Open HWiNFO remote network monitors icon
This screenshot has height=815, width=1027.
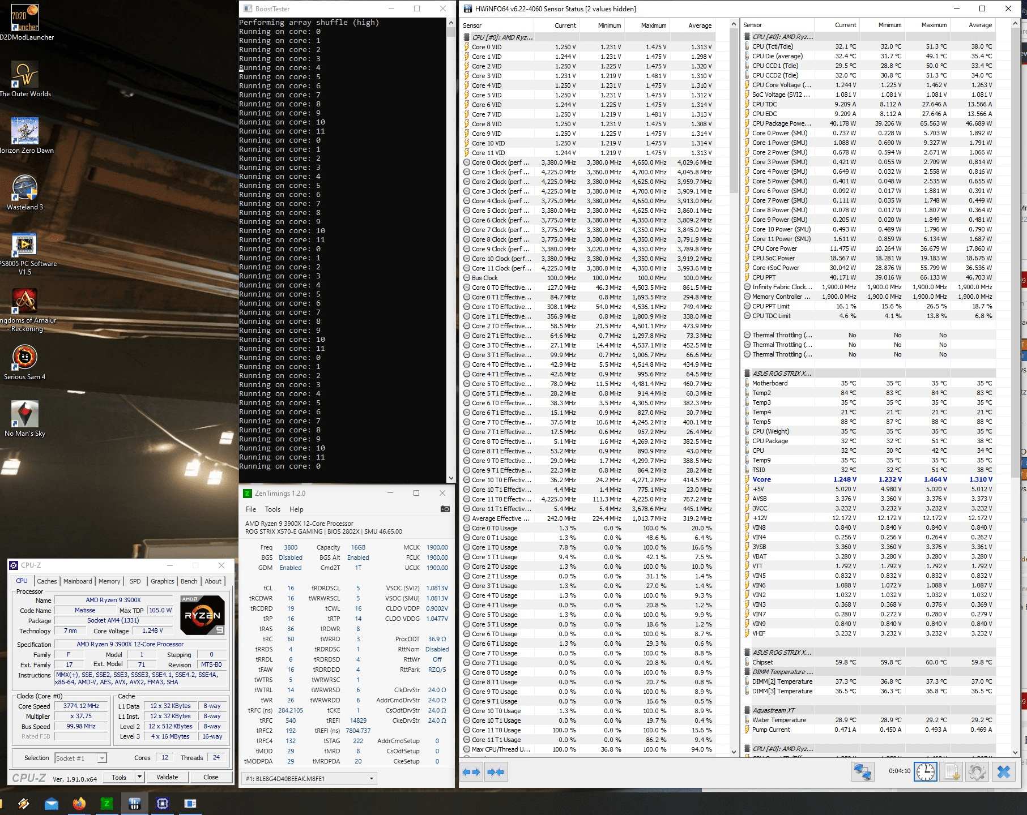[863, 772]
